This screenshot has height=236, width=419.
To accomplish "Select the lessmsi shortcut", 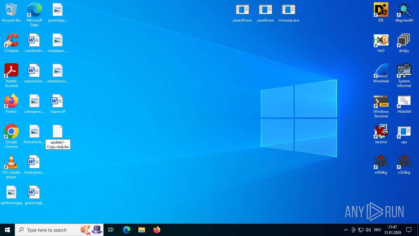I will point(381,135).
